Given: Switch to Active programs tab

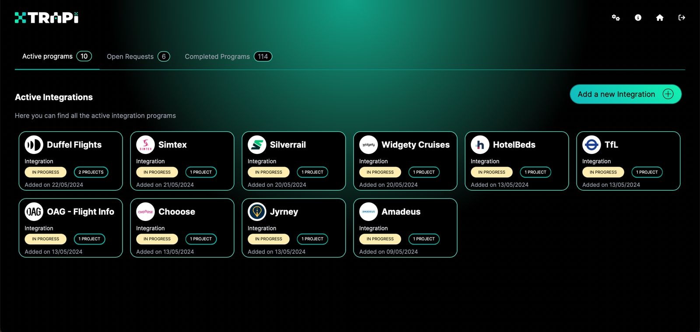Looking at the screenshot, I should click(57, 56).
